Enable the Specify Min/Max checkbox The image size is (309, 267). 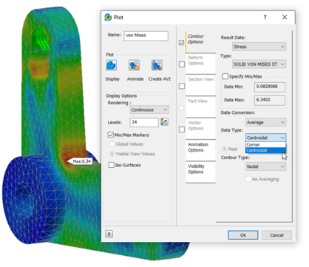[x=225, y=76]
